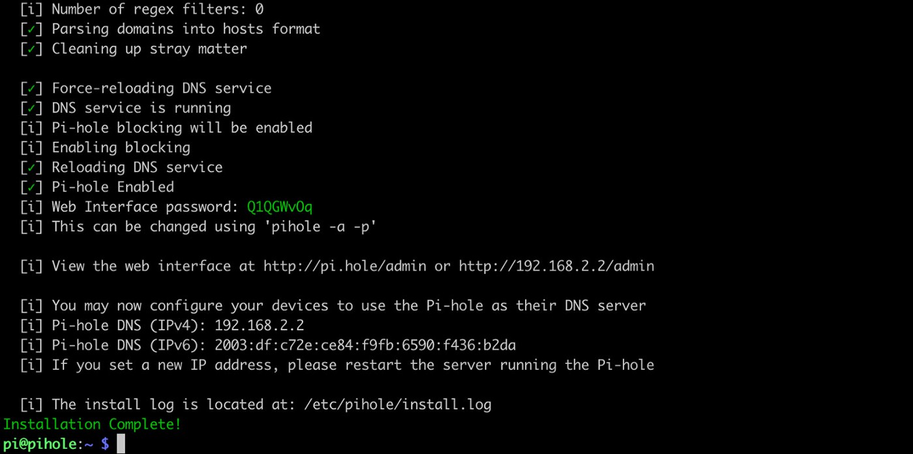Click the checkmark next to Cleaning up stray matter
The image size is (913, 454).
[31, 49]
